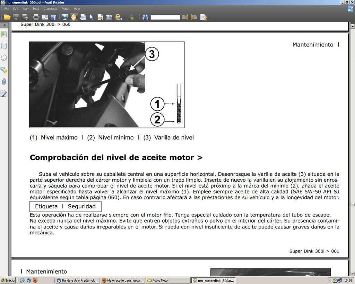Open the Layers side panel

click(x=4, y=58)
